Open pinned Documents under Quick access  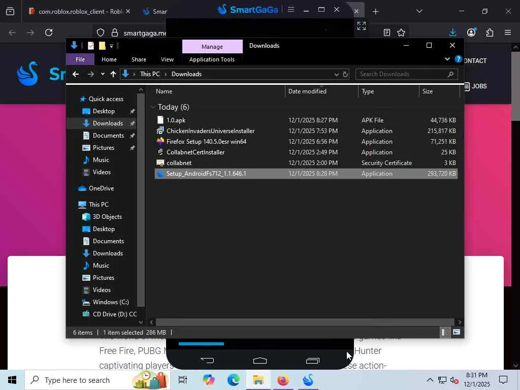(108, 135)
